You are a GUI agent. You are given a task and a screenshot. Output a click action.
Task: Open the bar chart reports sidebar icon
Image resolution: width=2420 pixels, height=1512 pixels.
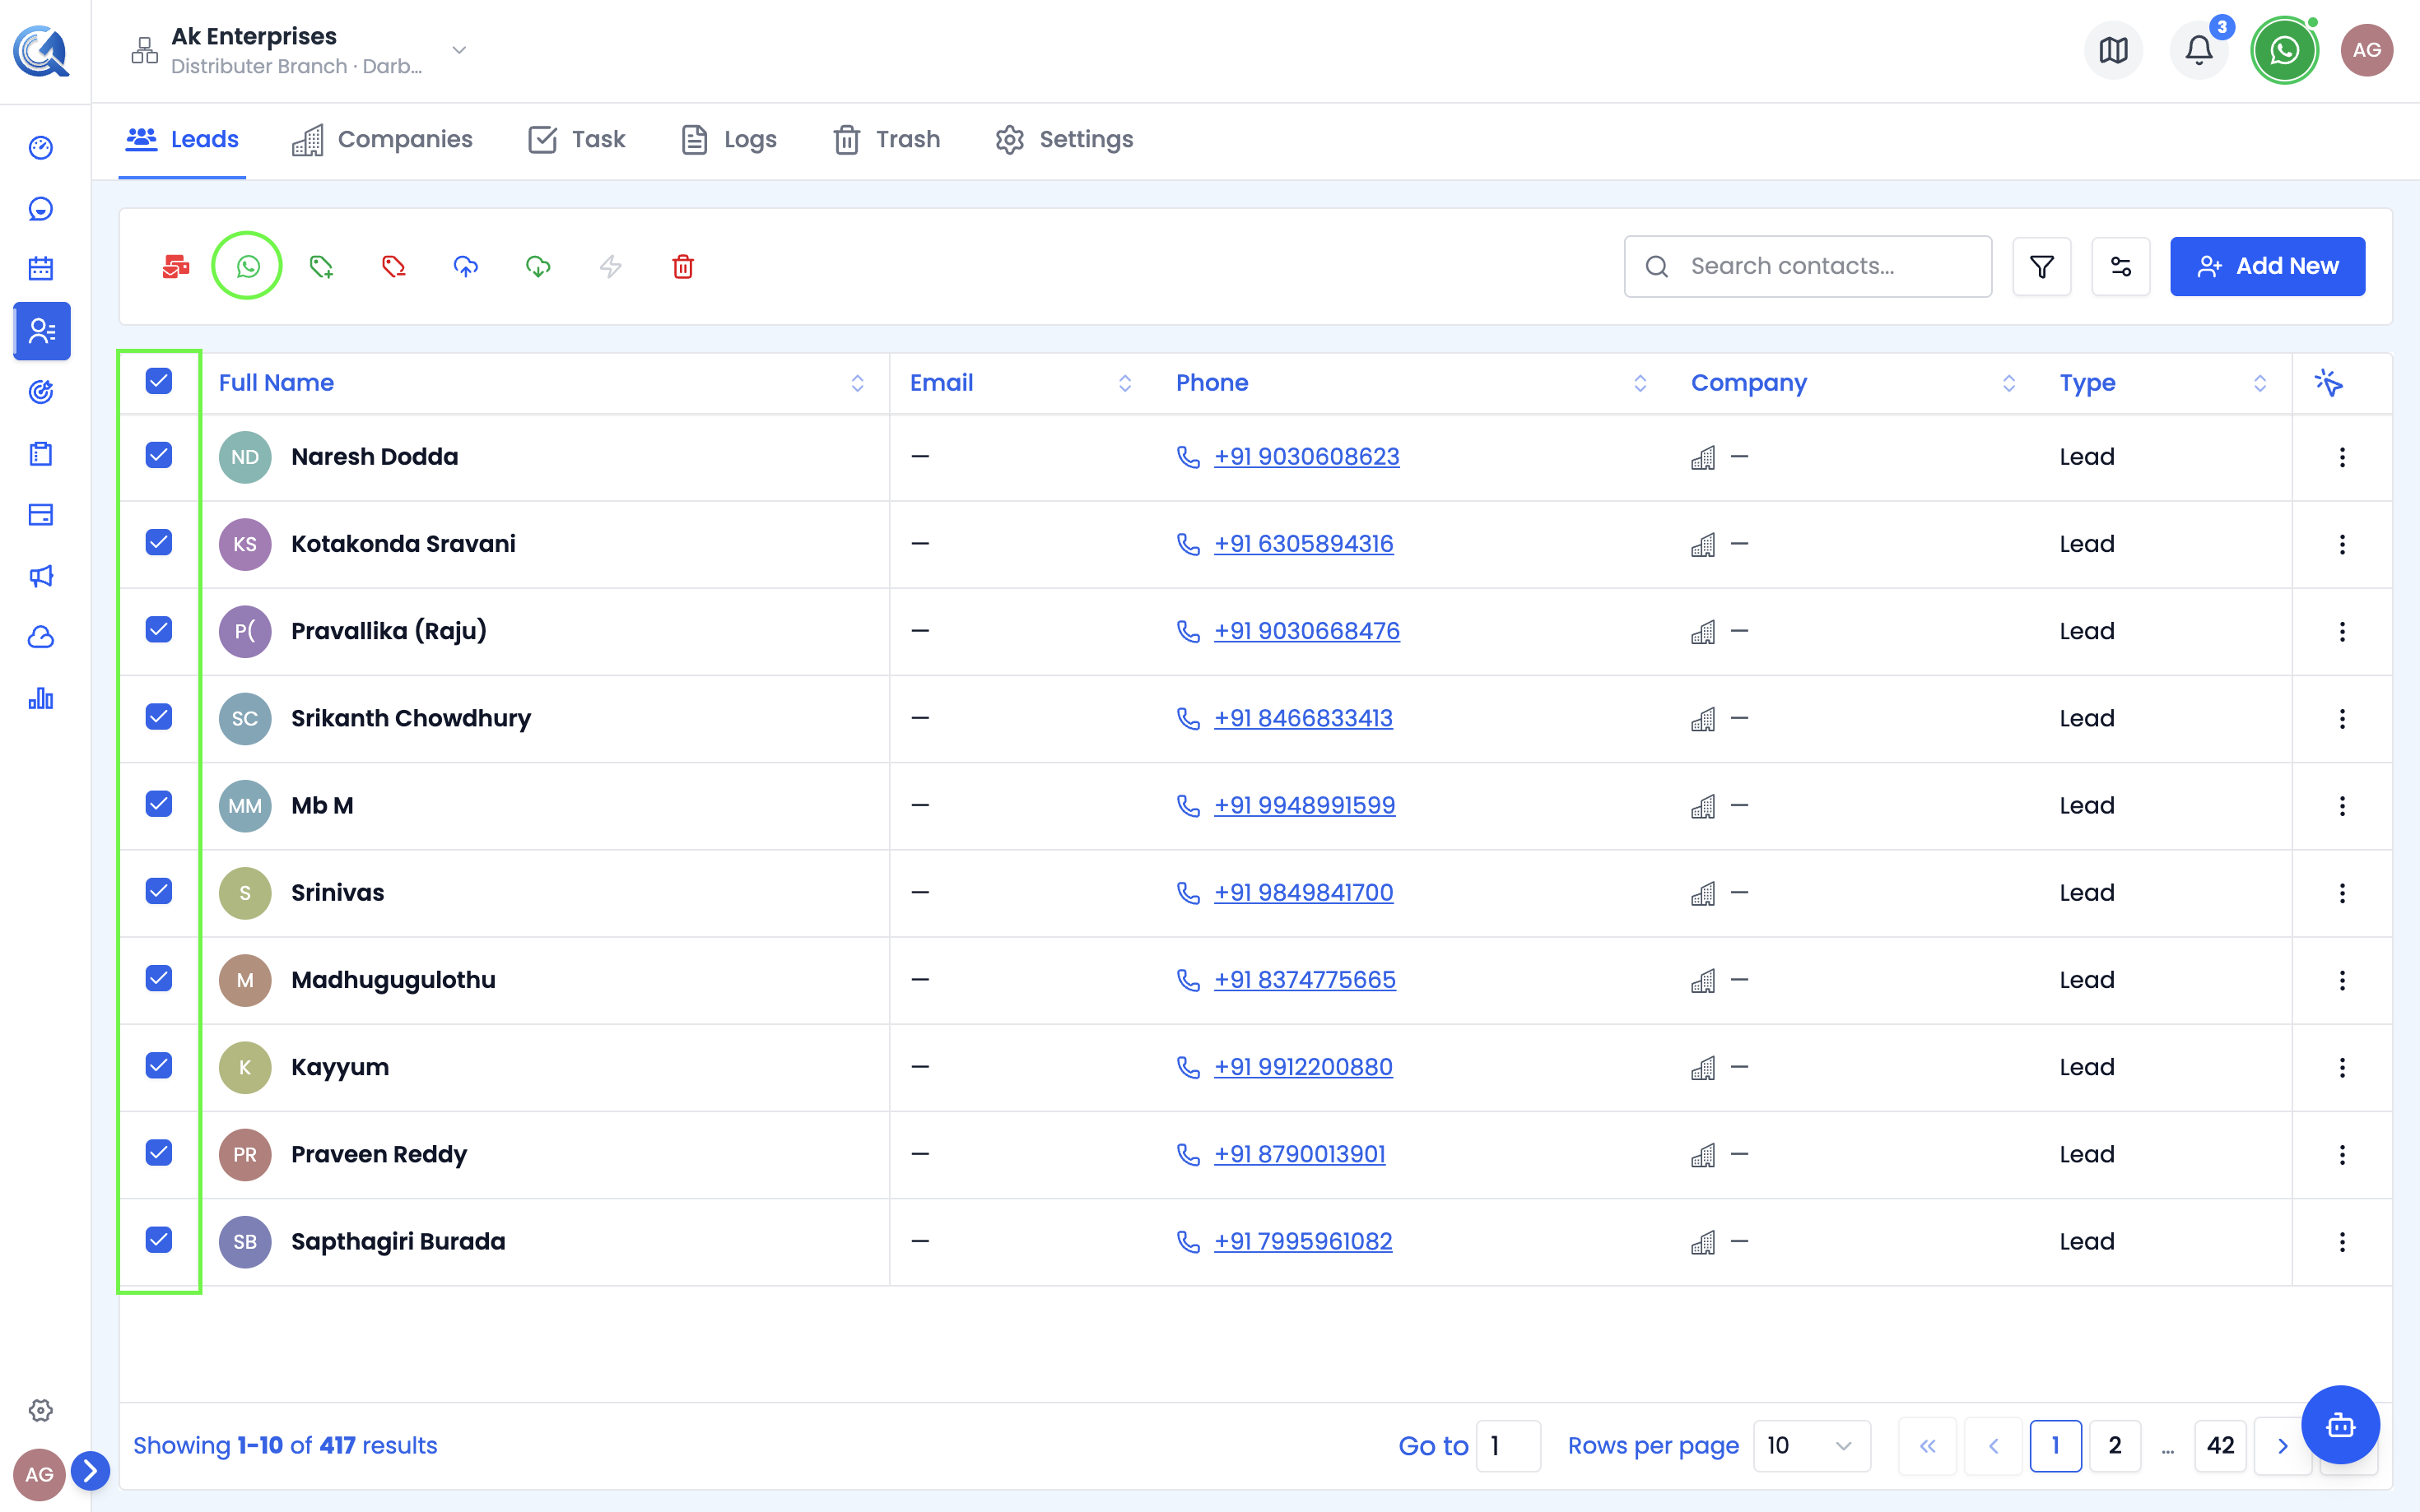point(41,698)
